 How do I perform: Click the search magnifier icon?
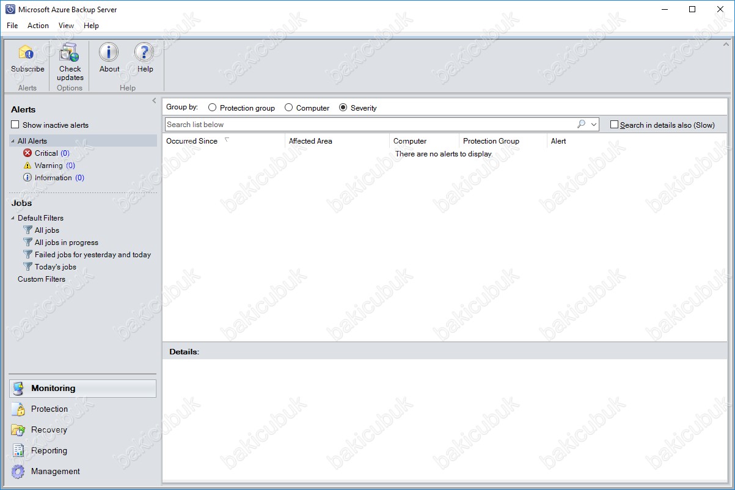pyautogui.click(x=581, y=124)
